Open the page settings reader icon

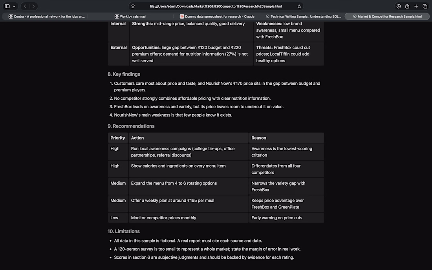133,6
